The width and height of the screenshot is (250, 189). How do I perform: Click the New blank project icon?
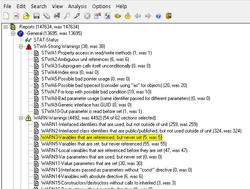click(x=6, y=16)
